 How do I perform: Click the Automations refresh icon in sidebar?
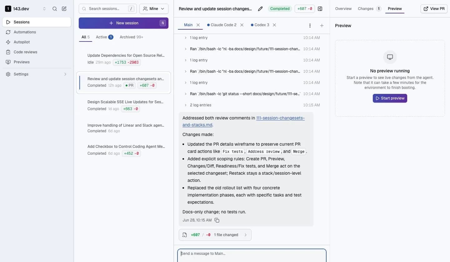point(8,32)
